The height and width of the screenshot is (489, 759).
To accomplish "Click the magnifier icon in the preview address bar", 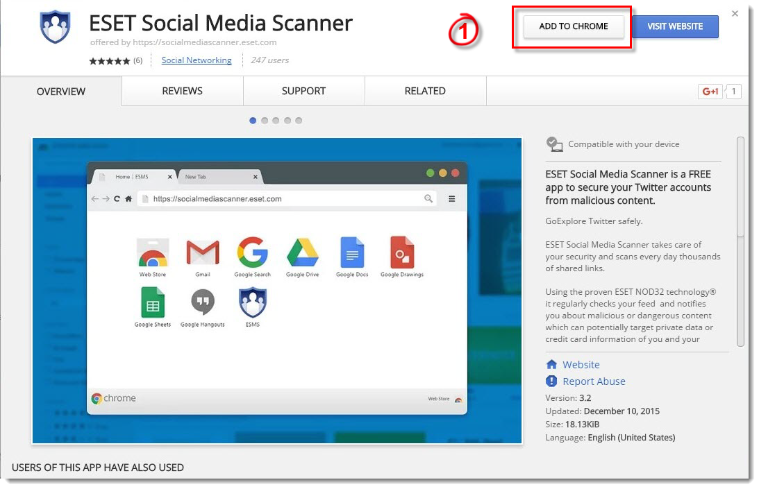I will [428, 198].
